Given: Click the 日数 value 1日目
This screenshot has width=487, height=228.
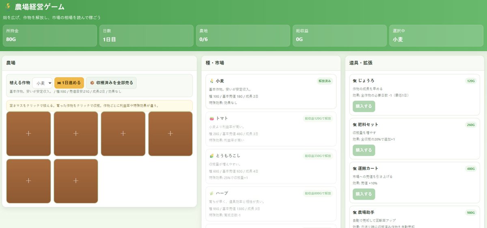Looking at the screenshot, I should 109,39.
